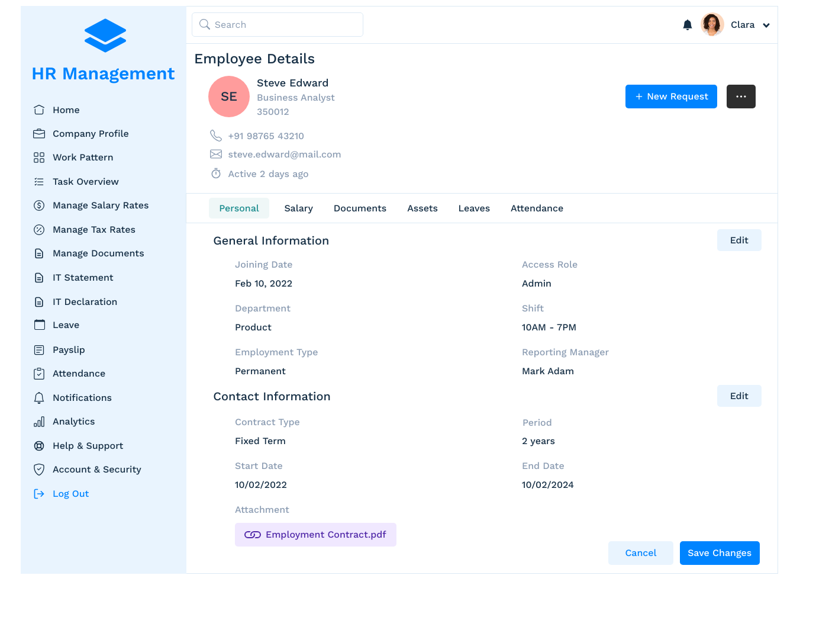816x633 pixels.
Task: Click Clara's profile avatar
Action: (x=712, y=25)
